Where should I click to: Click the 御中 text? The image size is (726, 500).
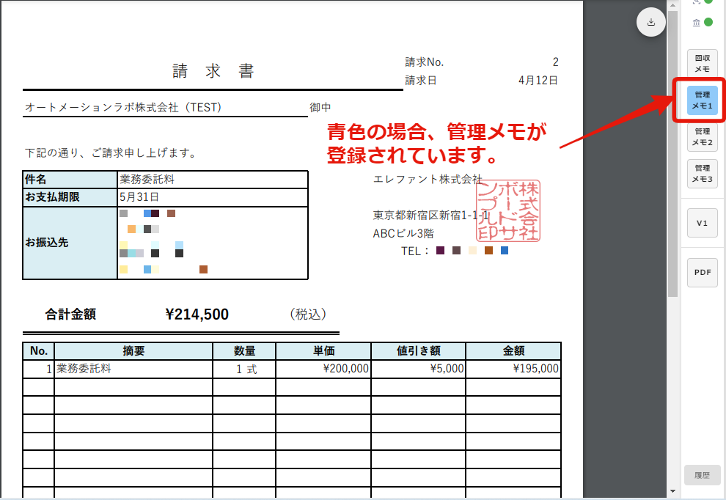pos(320,108)
